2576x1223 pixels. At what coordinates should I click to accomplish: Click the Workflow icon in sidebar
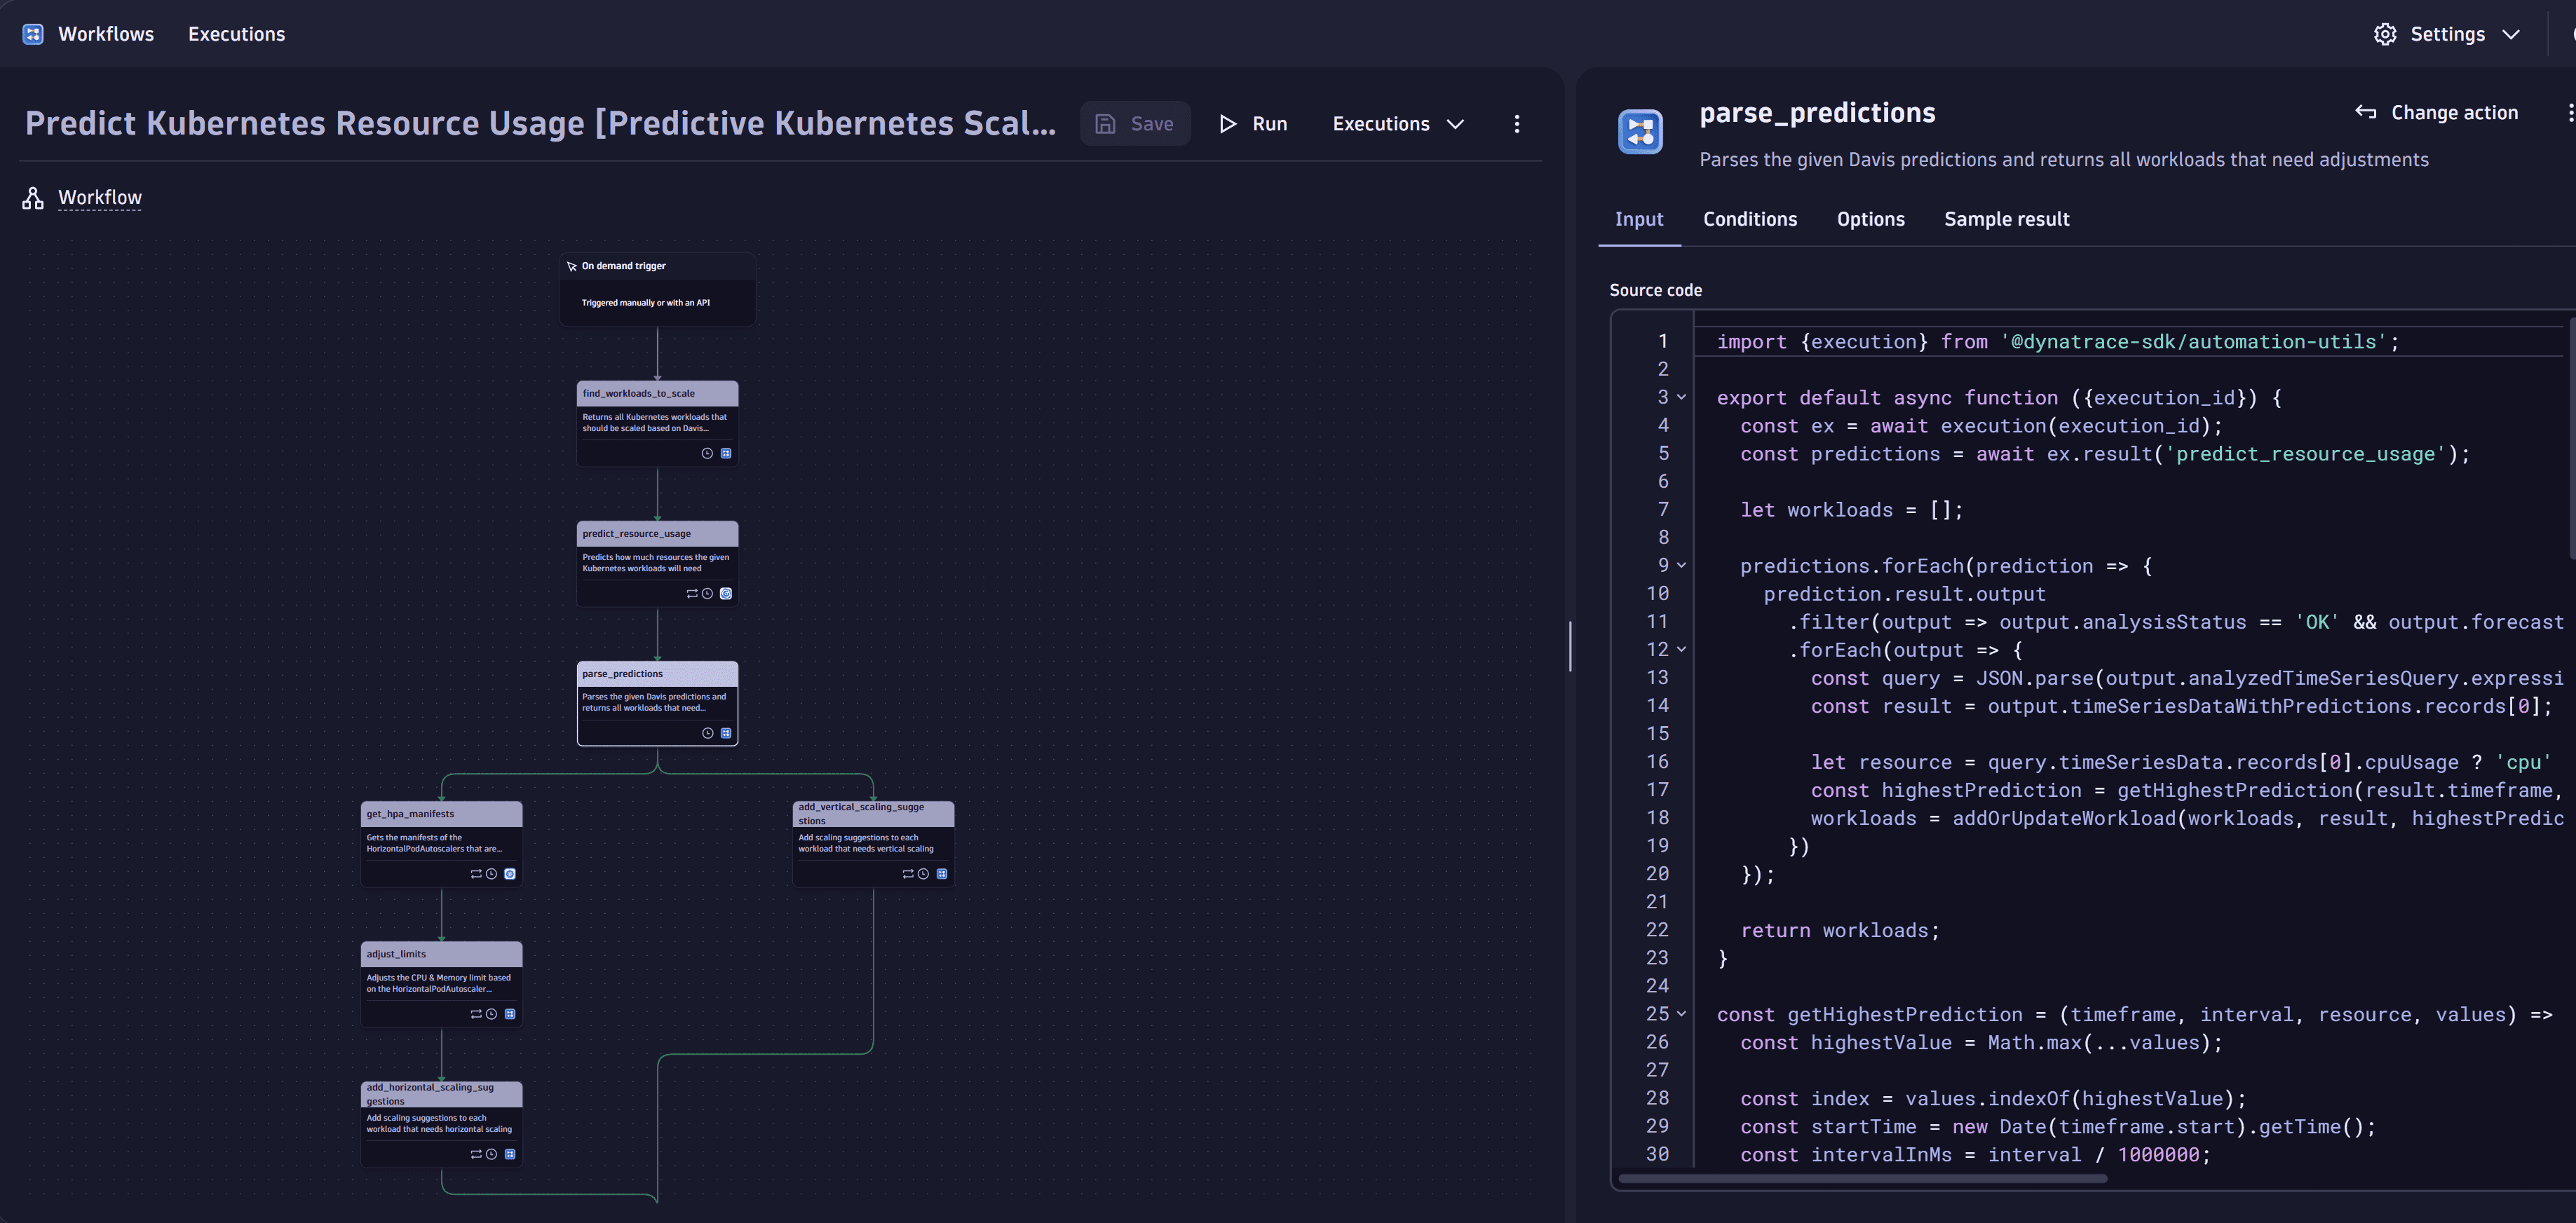pyautogui.click(x=33, y=198)
